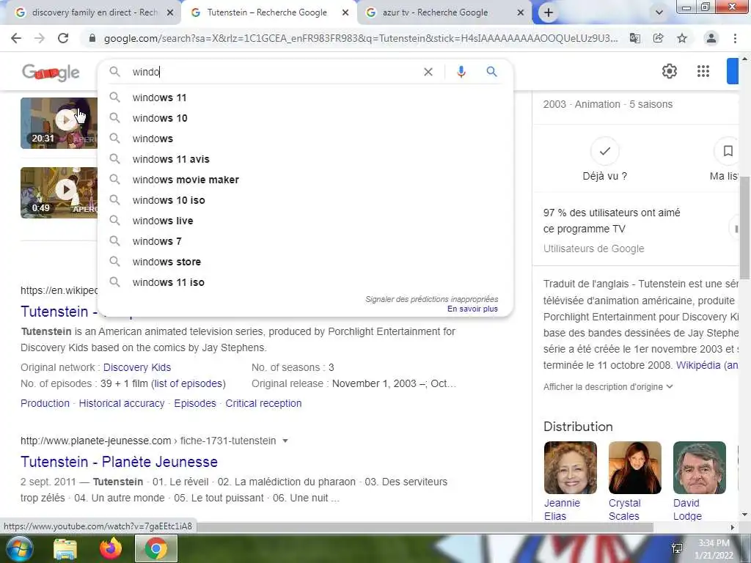Reload the current page

(x=63, y=38)
